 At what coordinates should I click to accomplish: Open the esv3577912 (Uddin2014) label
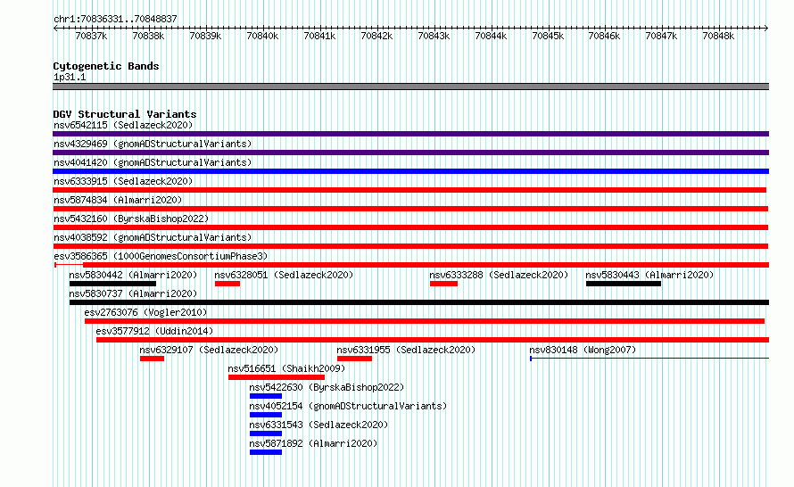click(154, 331)
